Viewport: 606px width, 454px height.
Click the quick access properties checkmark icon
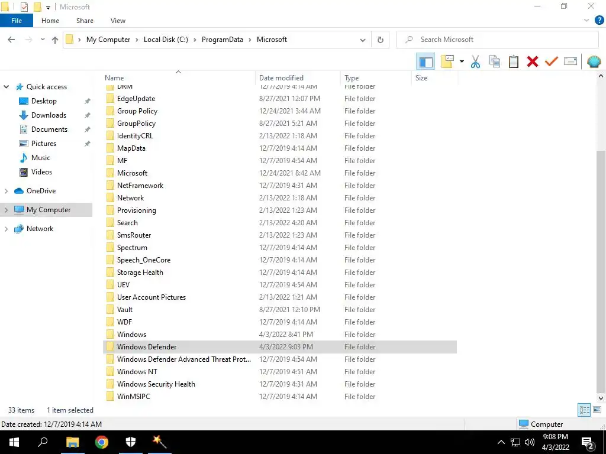(x=24, y=7)
